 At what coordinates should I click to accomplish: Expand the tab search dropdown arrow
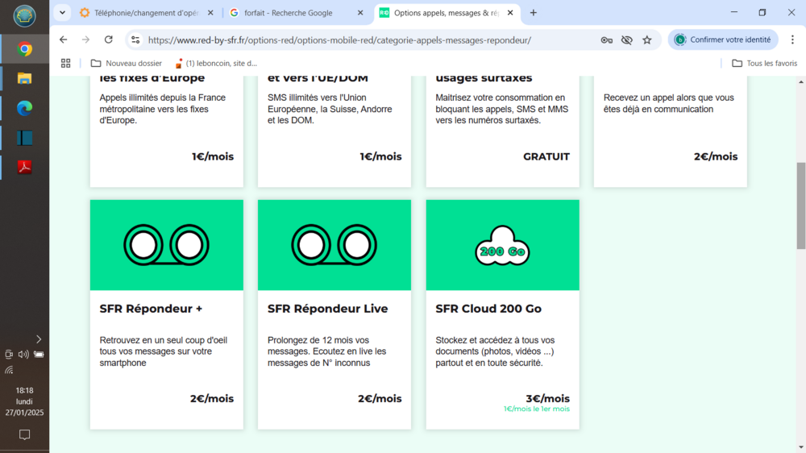tap(63, 13)
